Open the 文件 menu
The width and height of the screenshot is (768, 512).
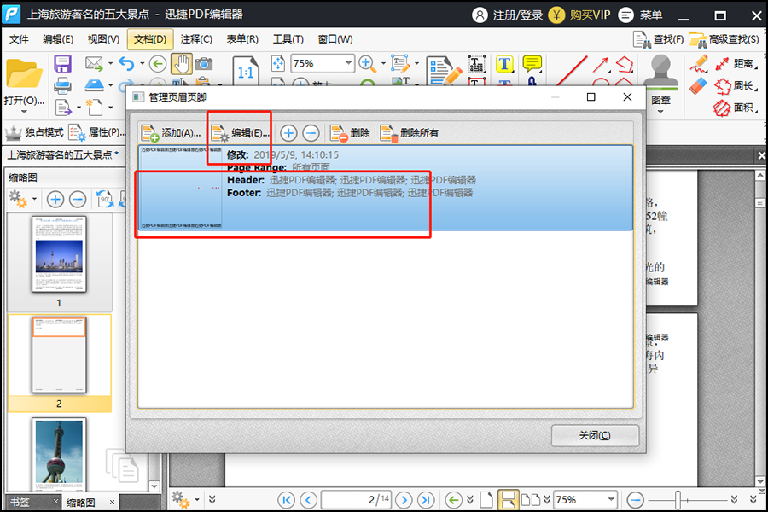click(x=19, y=39)
